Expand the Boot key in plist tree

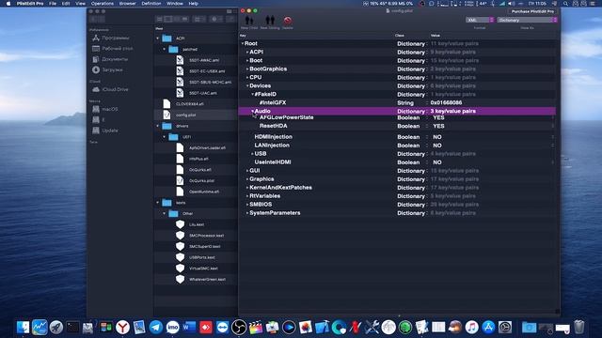247,60
